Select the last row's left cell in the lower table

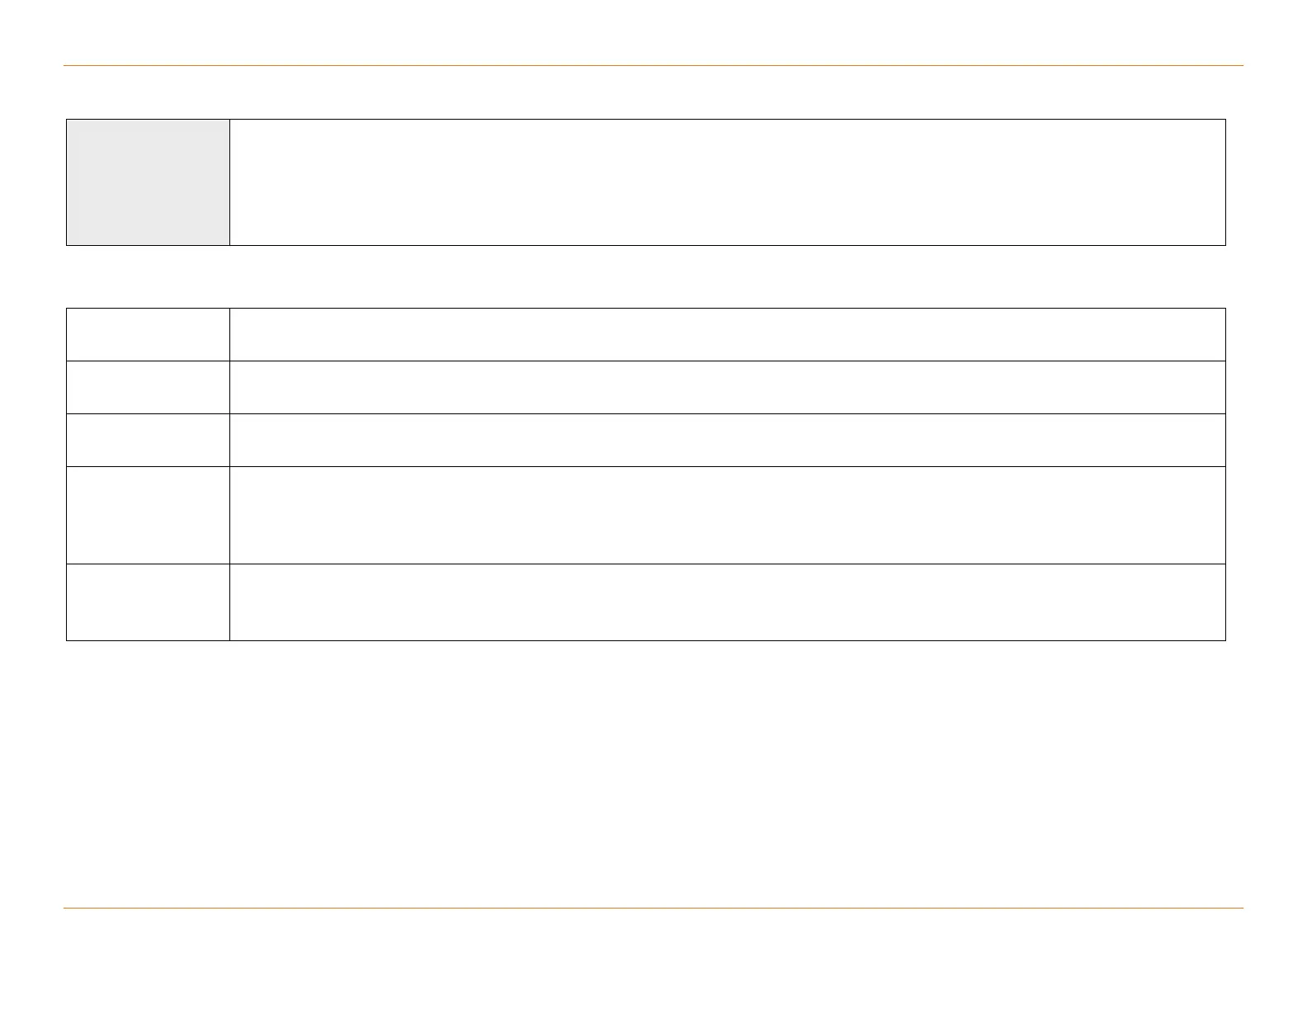[x=148, y=602]
